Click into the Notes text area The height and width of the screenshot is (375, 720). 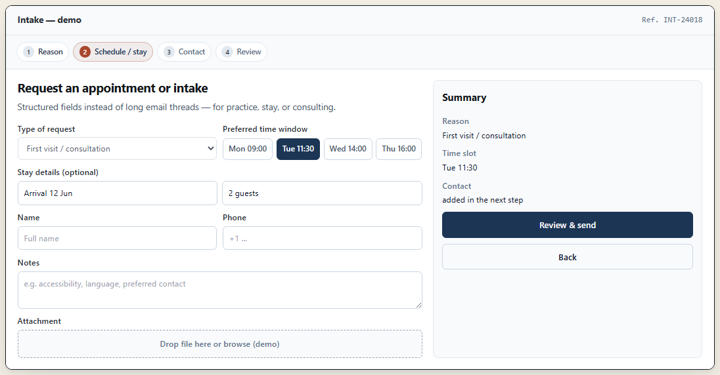point(220,290)
